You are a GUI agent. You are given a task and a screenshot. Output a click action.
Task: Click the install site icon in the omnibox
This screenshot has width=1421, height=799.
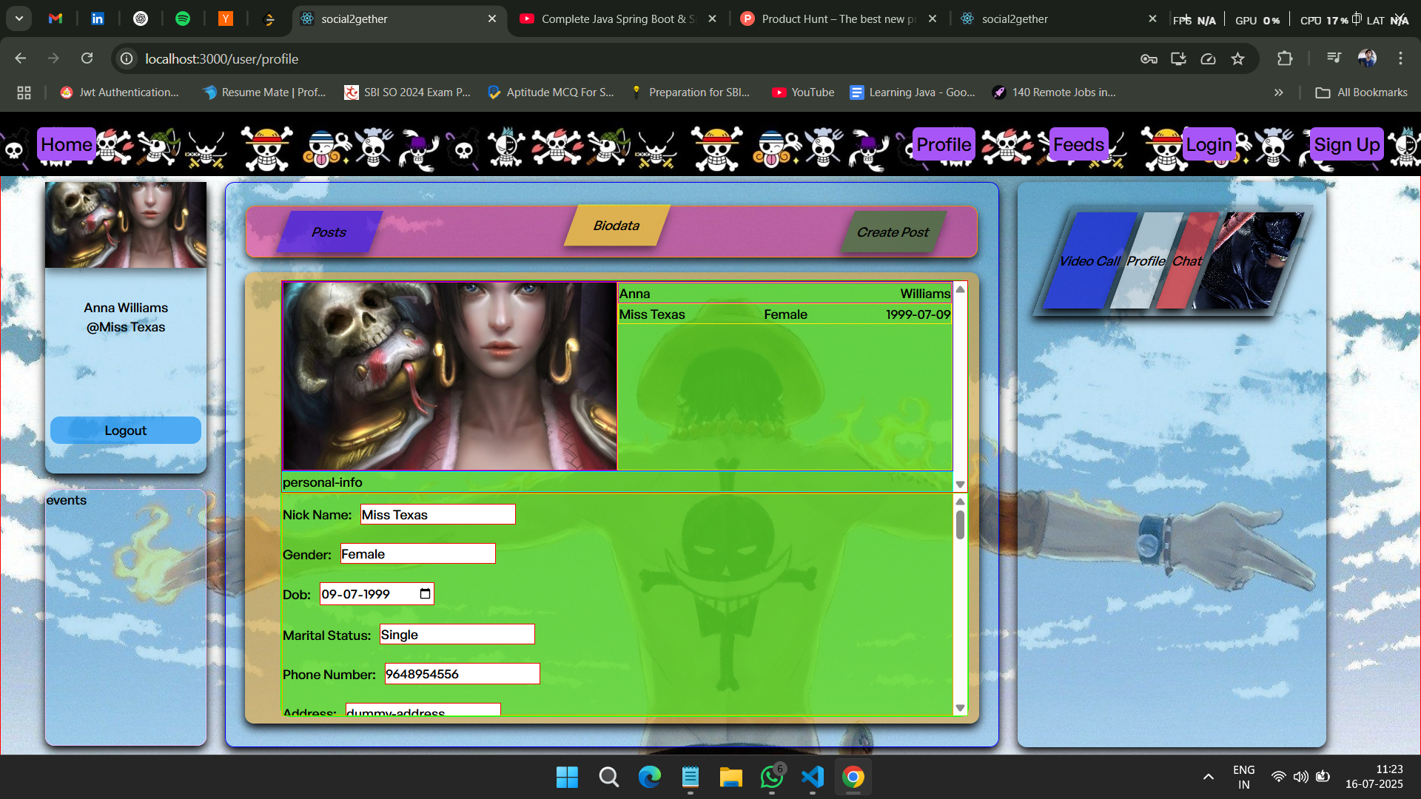[1178, 59]
